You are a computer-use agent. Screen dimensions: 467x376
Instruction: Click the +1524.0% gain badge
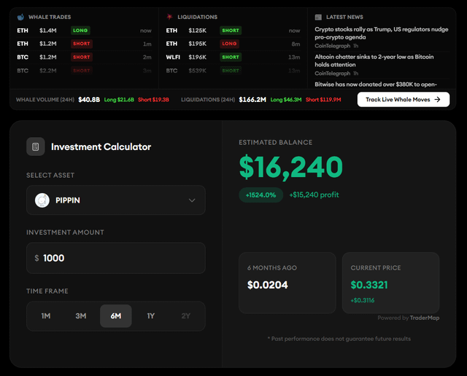pyautogui.click(x=261, y=195)
